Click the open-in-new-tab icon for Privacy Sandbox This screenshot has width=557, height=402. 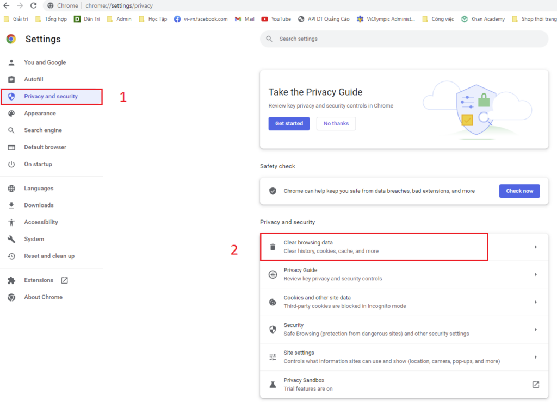[x=536, y=385]
